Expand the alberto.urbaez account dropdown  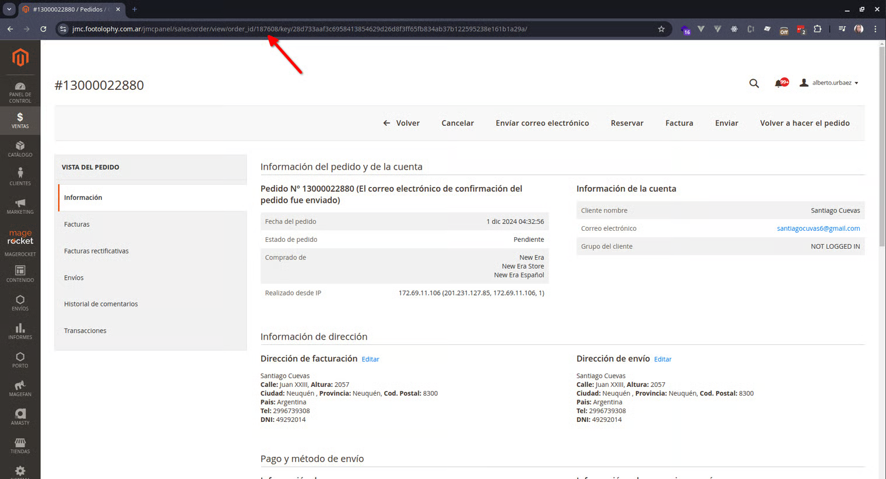[829, 83]
